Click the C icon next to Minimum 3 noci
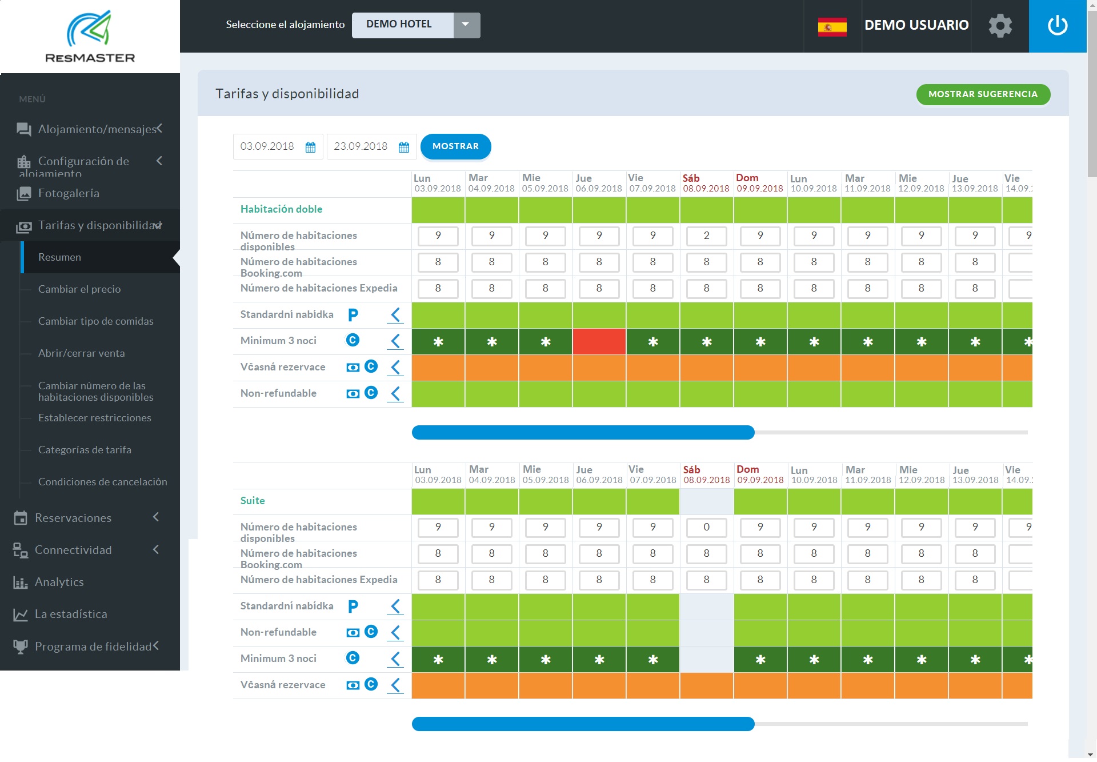The image size is (1097, 762). 354,340
